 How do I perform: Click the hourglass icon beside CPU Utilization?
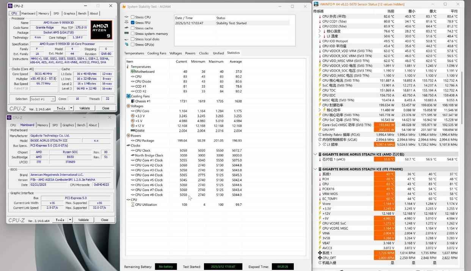coord(133,204)
